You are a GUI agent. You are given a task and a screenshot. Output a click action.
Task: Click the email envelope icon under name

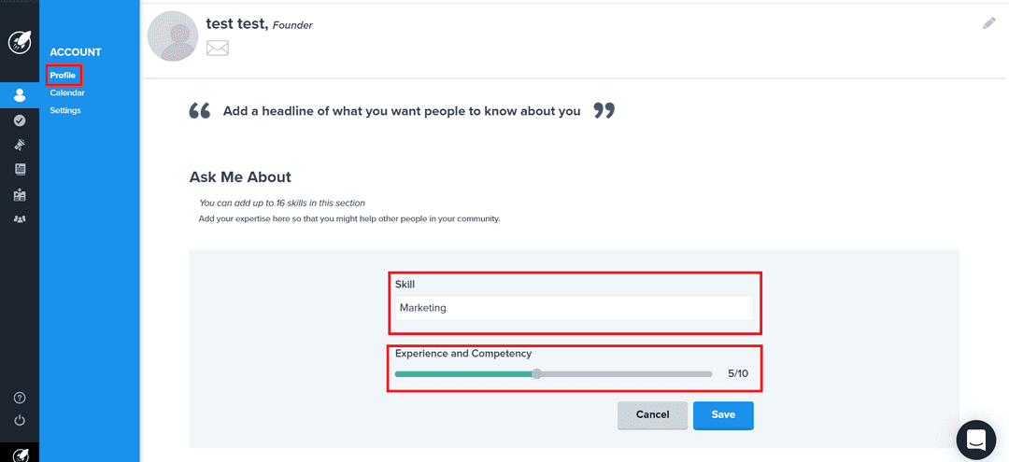218,48
